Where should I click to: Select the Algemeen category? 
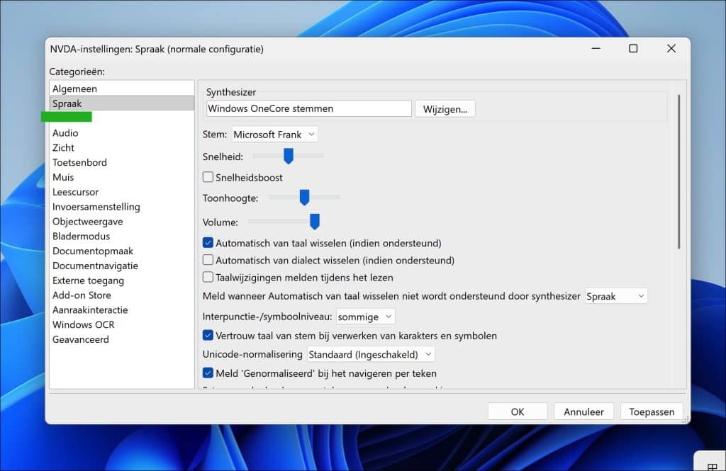click(x=74, y=89)
